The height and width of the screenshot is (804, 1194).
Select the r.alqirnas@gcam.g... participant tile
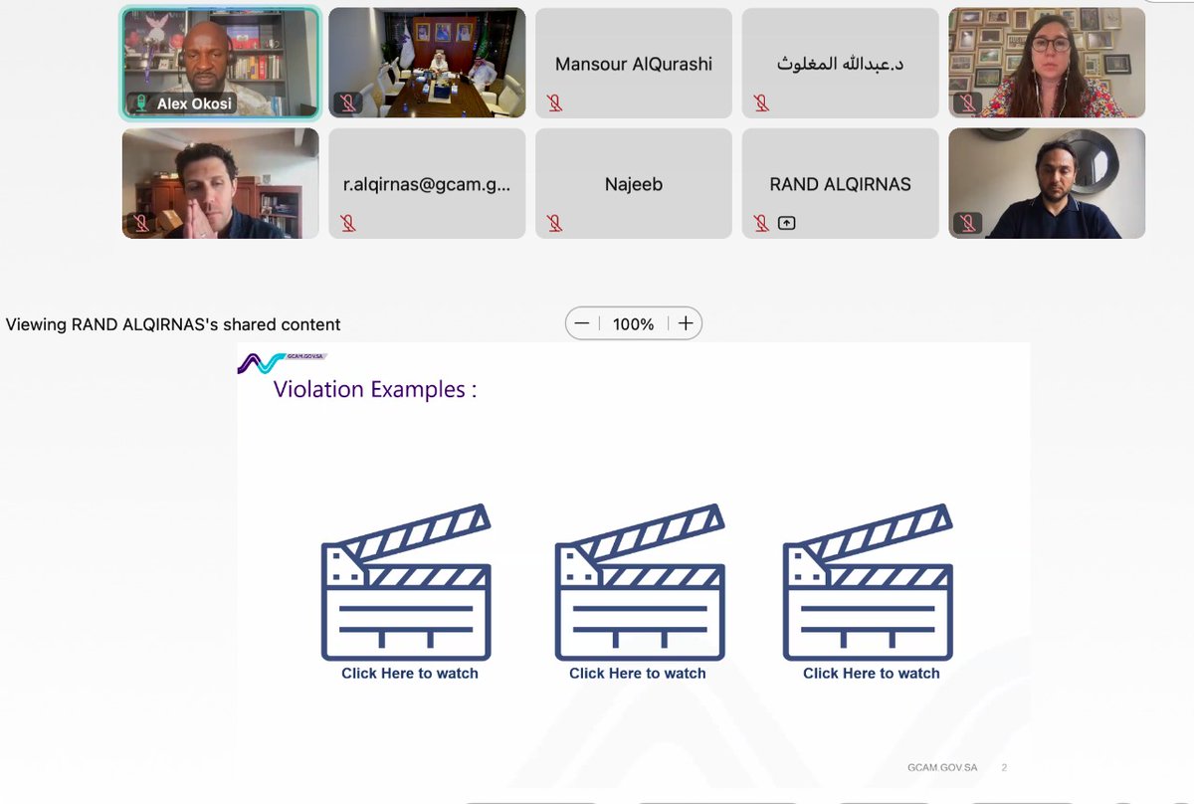tap(427, 183)
